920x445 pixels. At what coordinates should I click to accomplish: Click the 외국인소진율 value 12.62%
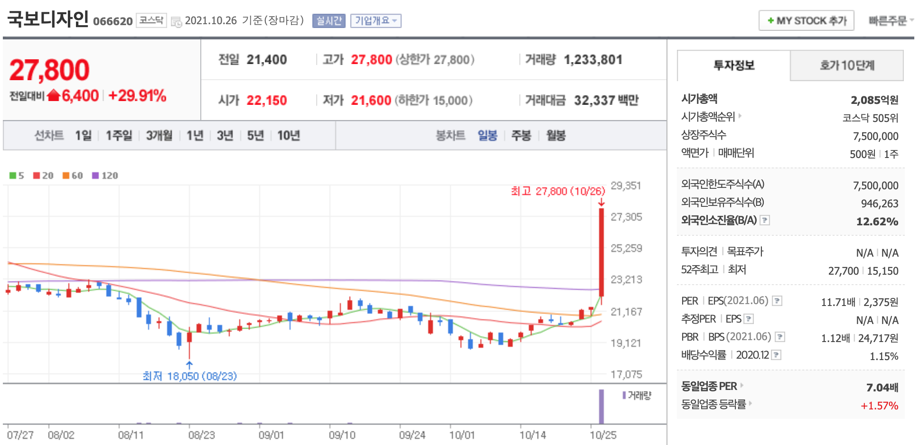point(877,222)
